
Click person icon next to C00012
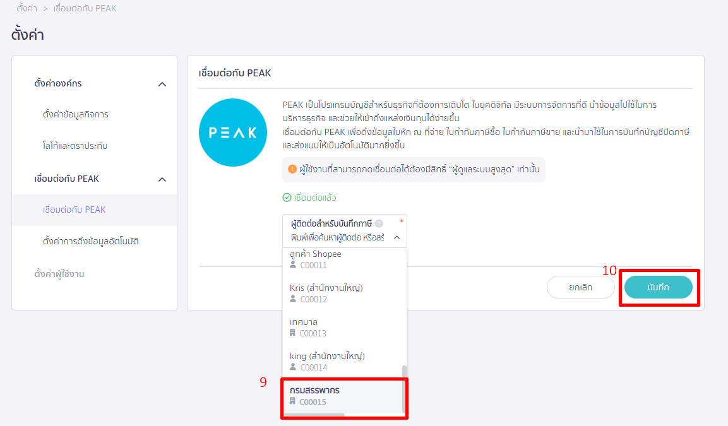(293, 299)
